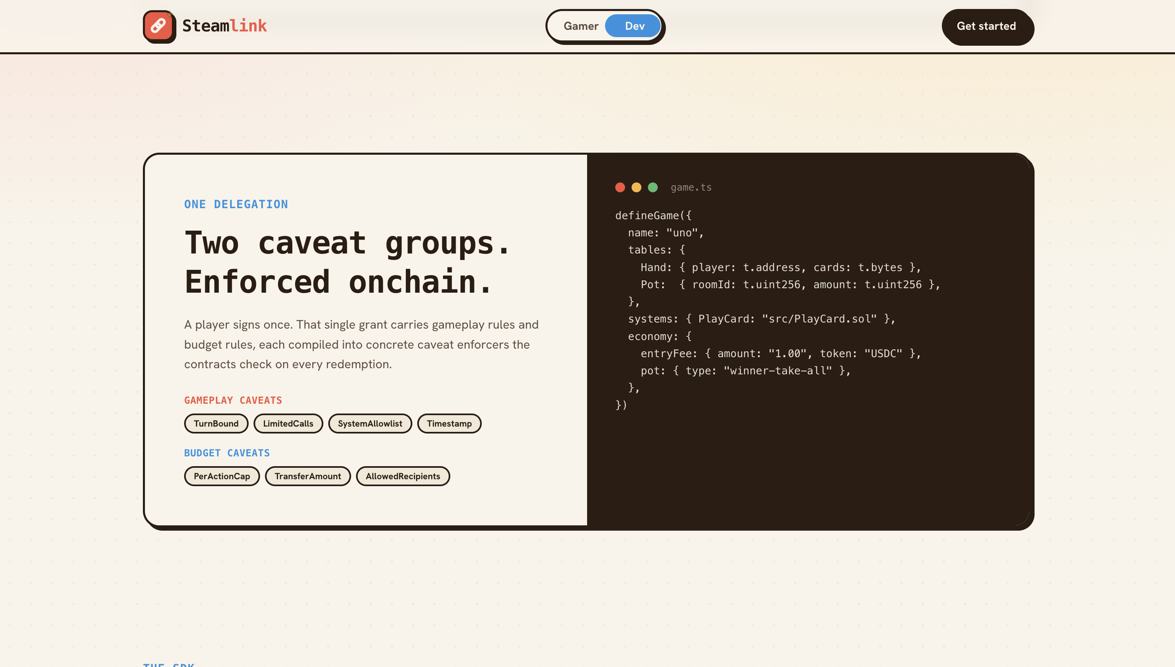Screen dimensions: 1175x667
Task: Open the Steamlink wordmark home link
Action: coord(225,26)
